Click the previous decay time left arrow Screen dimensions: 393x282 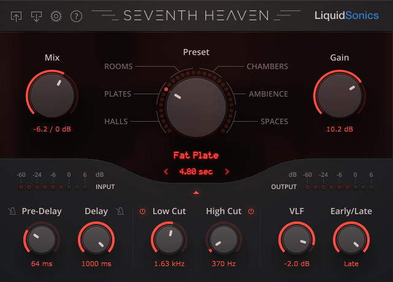pos(166,172)
